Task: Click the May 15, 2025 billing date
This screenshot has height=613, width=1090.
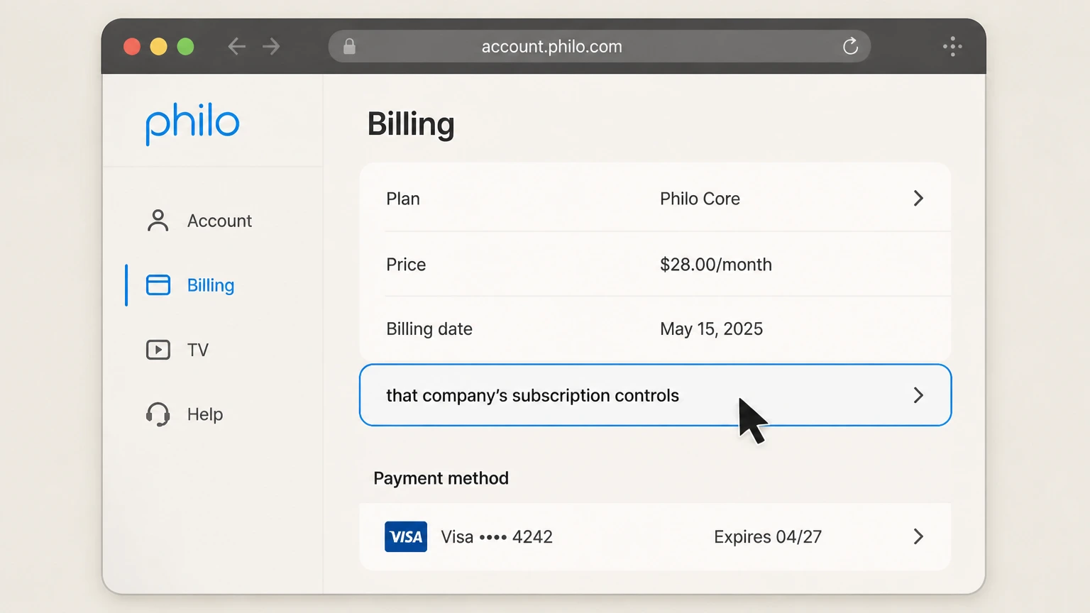Action: point(711,329)
